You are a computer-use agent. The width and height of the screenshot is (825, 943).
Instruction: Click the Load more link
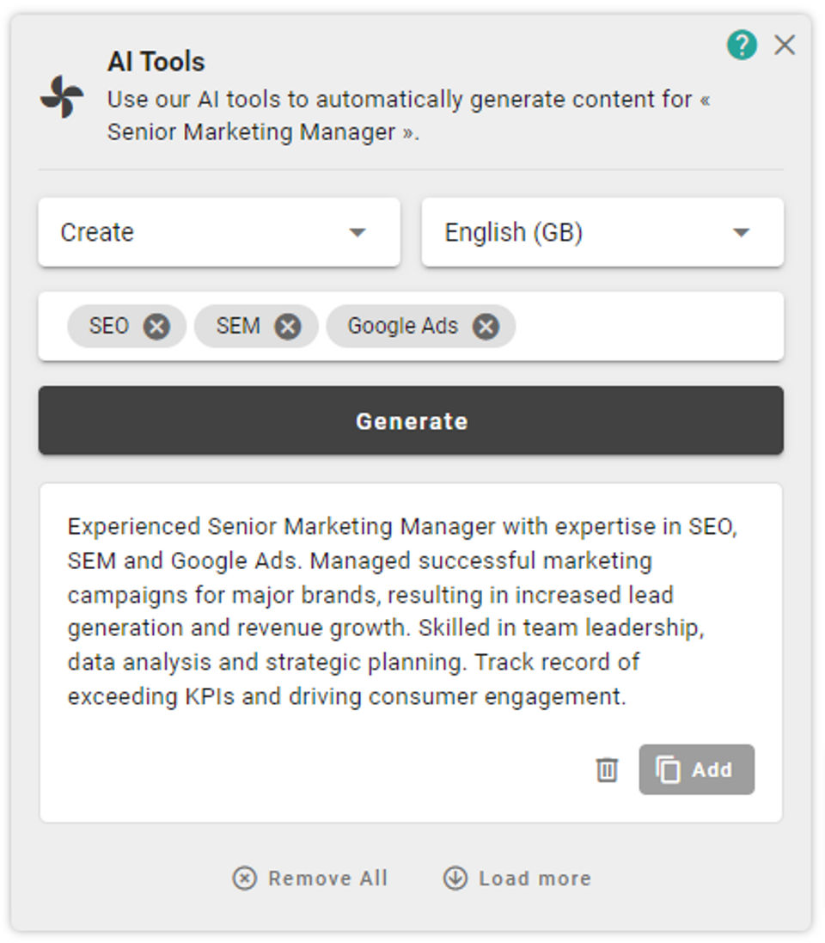pyautogui.click(x=535, y=878)
